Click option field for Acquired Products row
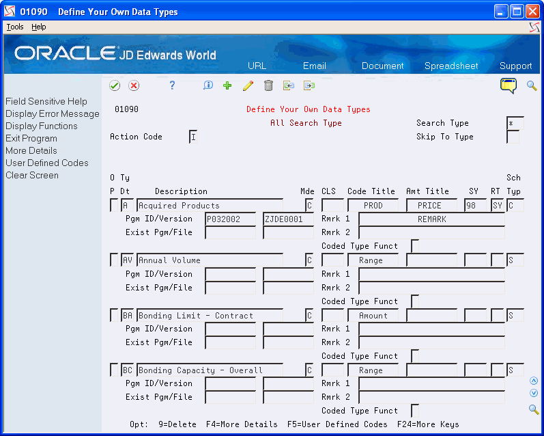Viewport: 544px width, 436px height. click(114, 205)
